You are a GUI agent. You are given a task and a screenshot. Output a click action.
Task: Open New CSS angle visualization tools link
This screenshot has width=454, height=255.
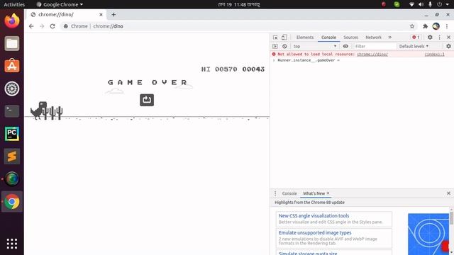coord(314,215)
